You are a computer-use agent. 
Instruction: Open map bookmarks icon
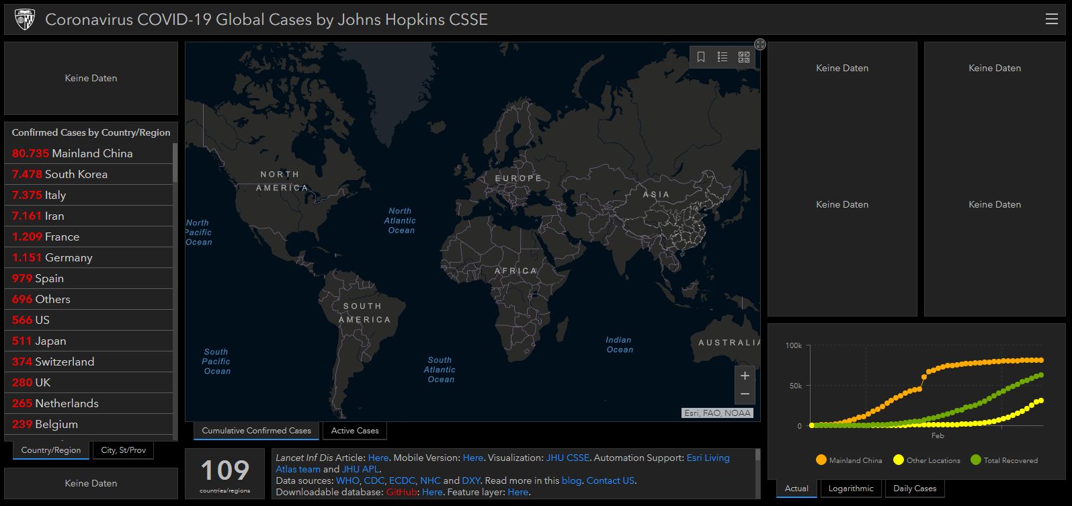coord(700,57)
